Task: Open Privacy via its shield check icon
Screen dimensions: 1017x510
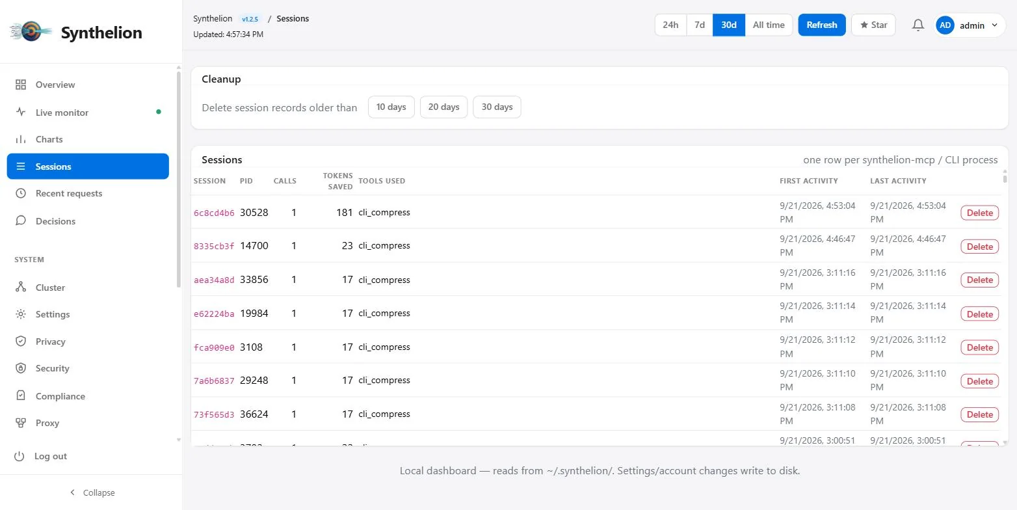Action: [21, 341]
